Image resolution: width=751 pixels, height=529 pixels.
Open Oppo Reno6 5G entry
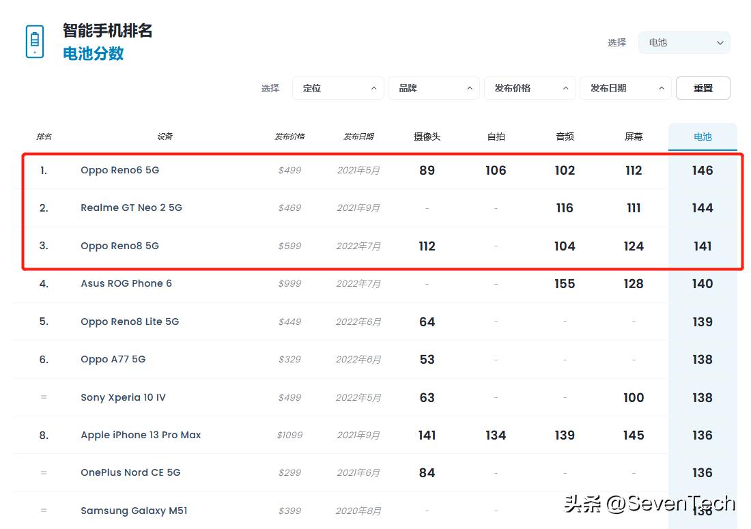click(119, 170)
